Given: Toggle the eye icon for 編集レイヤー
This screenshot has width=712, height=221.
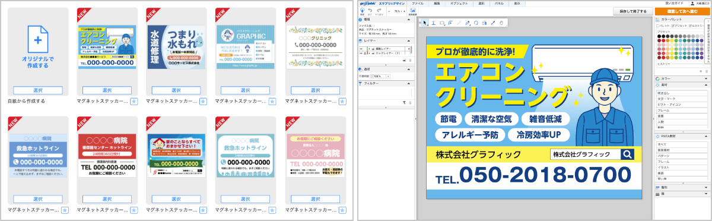Looking at the screenshot, I should [x=361, y=49].
